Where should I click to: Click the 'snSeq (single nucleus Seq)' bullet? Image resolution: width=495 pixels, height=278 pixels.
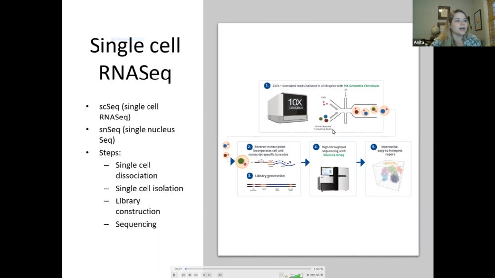137,135
